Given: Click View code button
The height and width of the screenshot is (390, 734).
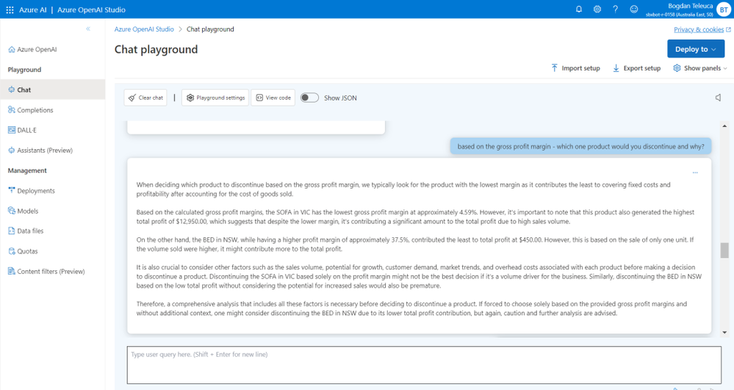Looking at the screenshot, I should coord(273,98).
